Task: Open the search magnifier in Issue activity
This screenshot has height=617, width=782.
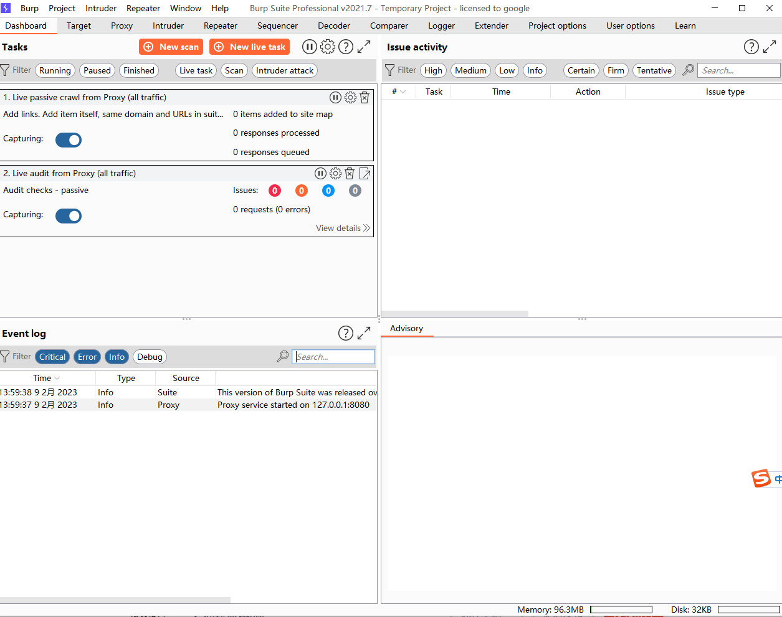Action: click(x=687, y=70)
